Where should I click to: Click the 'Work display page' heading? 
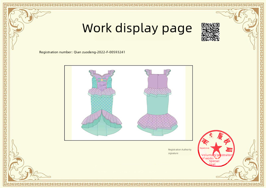pyautogui.click(x=137, y=28)
